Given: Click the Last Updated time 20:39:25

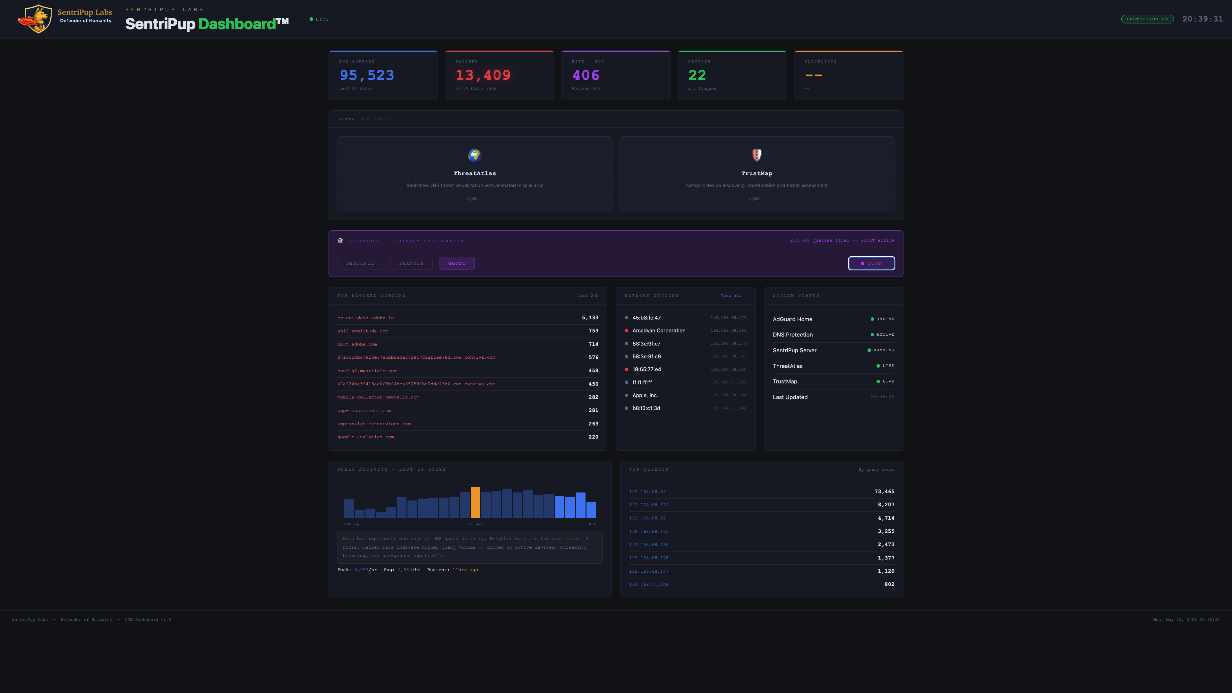Looking at the screenshot, I should click(x=882, y=397).
